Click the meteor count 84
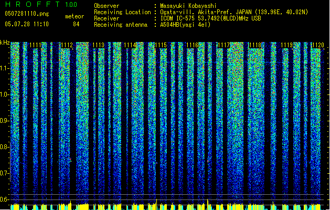The image size is (330, 210). point(76,24)
